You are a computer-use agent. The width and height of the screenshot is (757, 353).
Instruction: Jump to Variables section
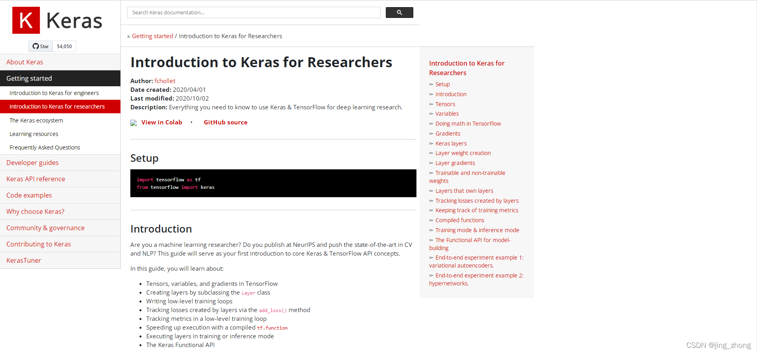tap(447, 114)
